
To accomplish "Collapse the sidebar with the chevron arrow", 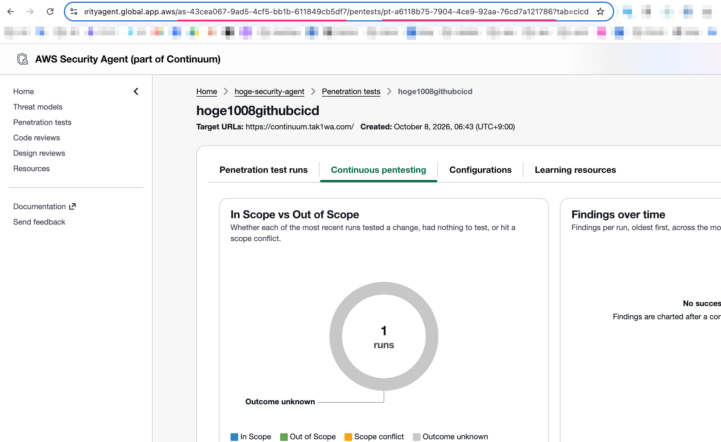I will pyautogui.click(x=136, y=91).
